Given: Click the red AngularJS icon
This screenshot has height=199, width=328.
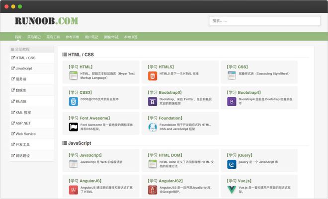Looking at the screenshot, I should click(x=74, y=190).
